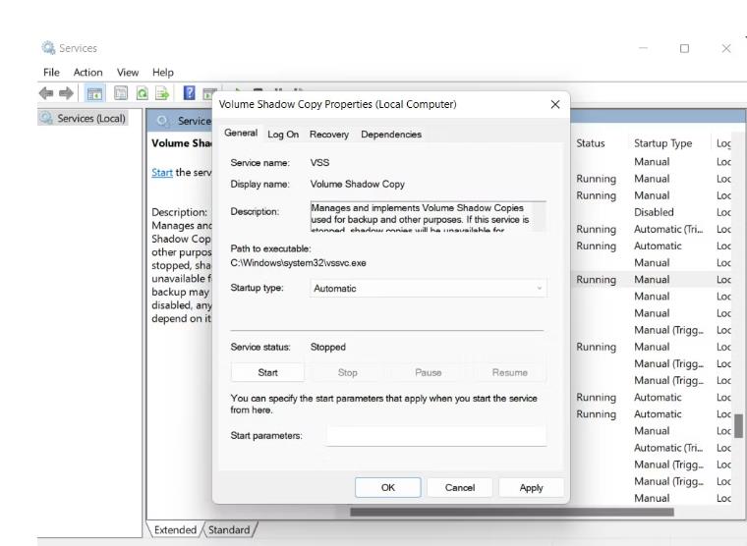
Task: Toggle Show/Hide Action Pane toolbar icon
Action: 207,93
